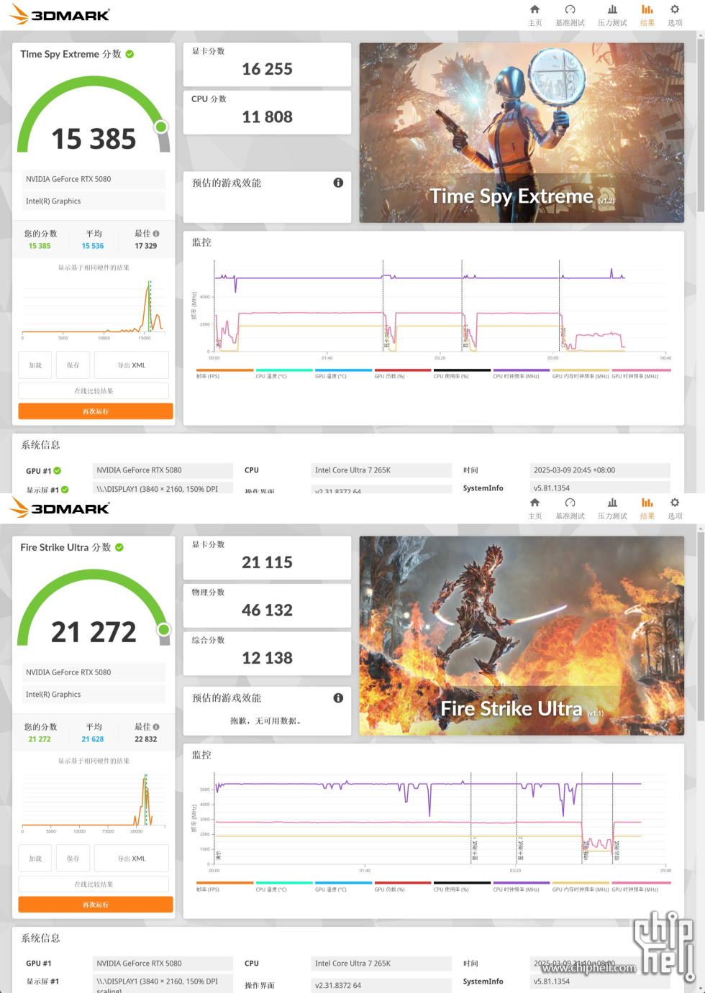This screenshot has width=705, height=993.
Task: Click SystemInfo v5.81.1354 in Fire Strike window
Action: pos(601,981)
